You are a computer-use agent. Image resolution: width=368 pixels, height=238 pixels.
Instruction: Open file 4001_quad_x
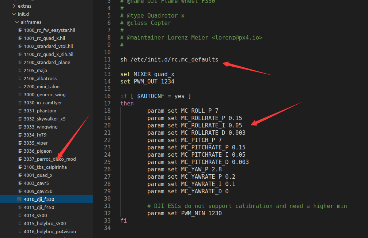click(x=38, y=175)
